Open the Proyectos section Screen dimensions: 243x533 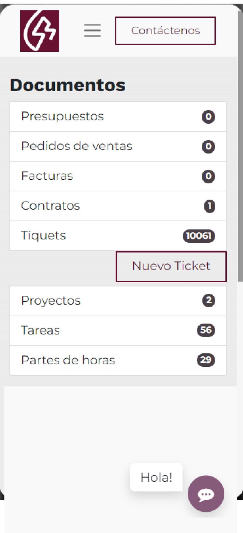click(x=51, y=301)
